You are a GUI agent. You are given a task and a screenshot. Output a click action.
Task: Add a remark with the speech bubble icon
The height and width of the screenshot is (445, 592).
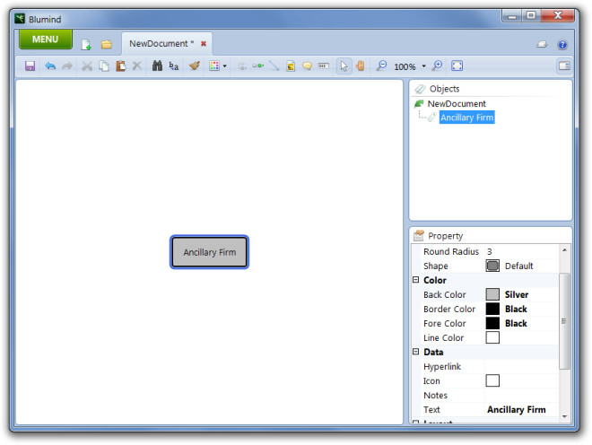[308, 66]
